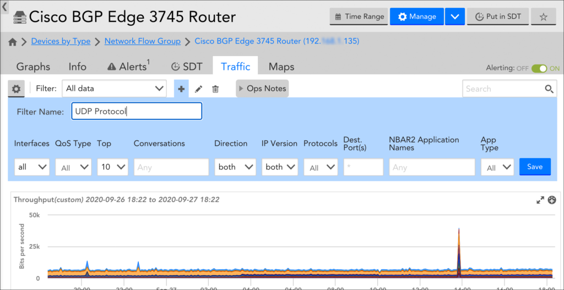Put device in SDT
Image resolution: width=564 pixels, height=290 pixels.
coord(498,17)
